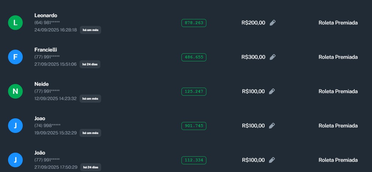
Task: Open the Francielli entry name
Action: (46, 50)
